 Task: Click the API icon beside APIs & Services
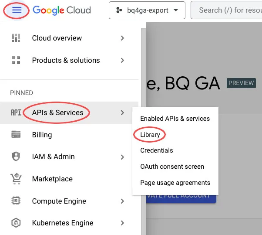click(16, 112)
